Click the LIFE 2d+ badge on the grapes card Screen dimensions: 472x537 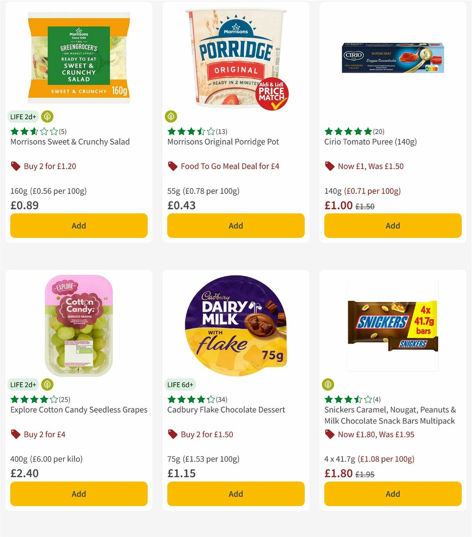[x=23, y=384]
